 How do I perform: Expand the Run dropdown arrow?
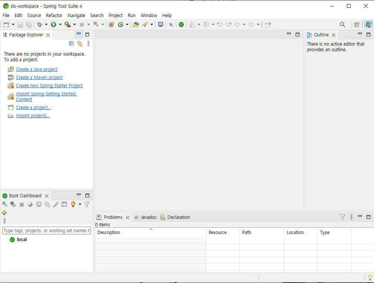click(60, 24)
